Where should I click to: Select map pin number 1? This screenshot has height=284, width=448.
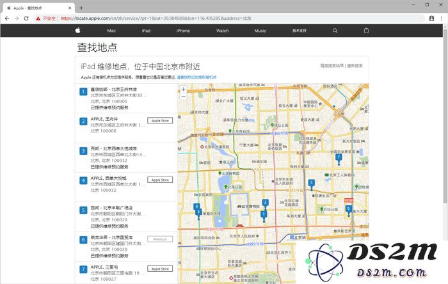pyautogui.click(x=264, y=216)
